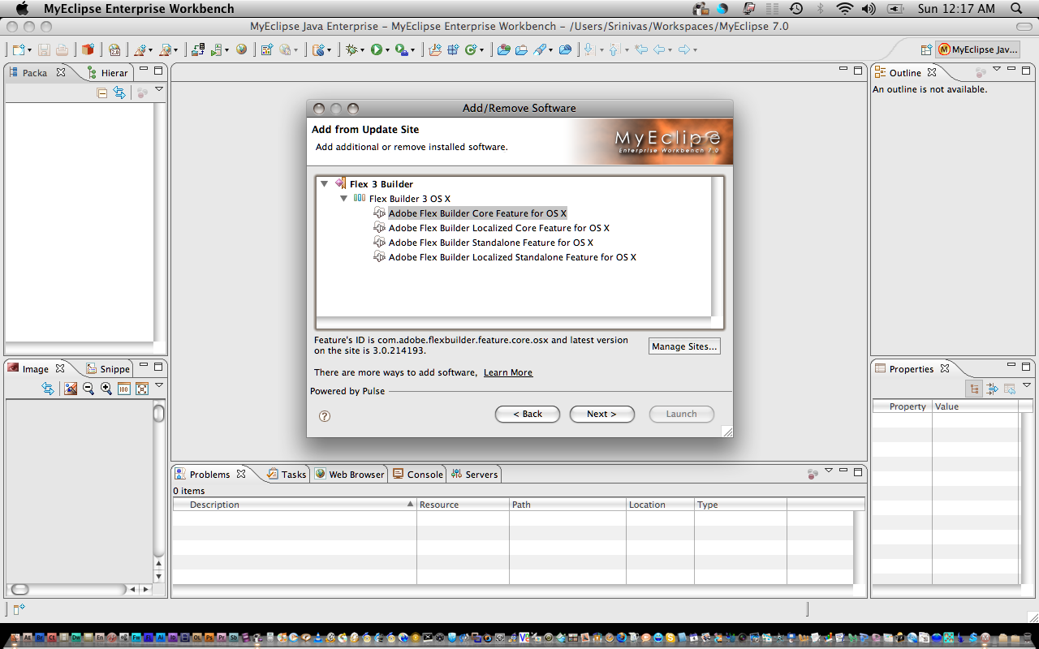The width and height of the screenshot is (1039, 649).
Task: Click the Time Machine icon in the menu bar
Action: [796, 9]
